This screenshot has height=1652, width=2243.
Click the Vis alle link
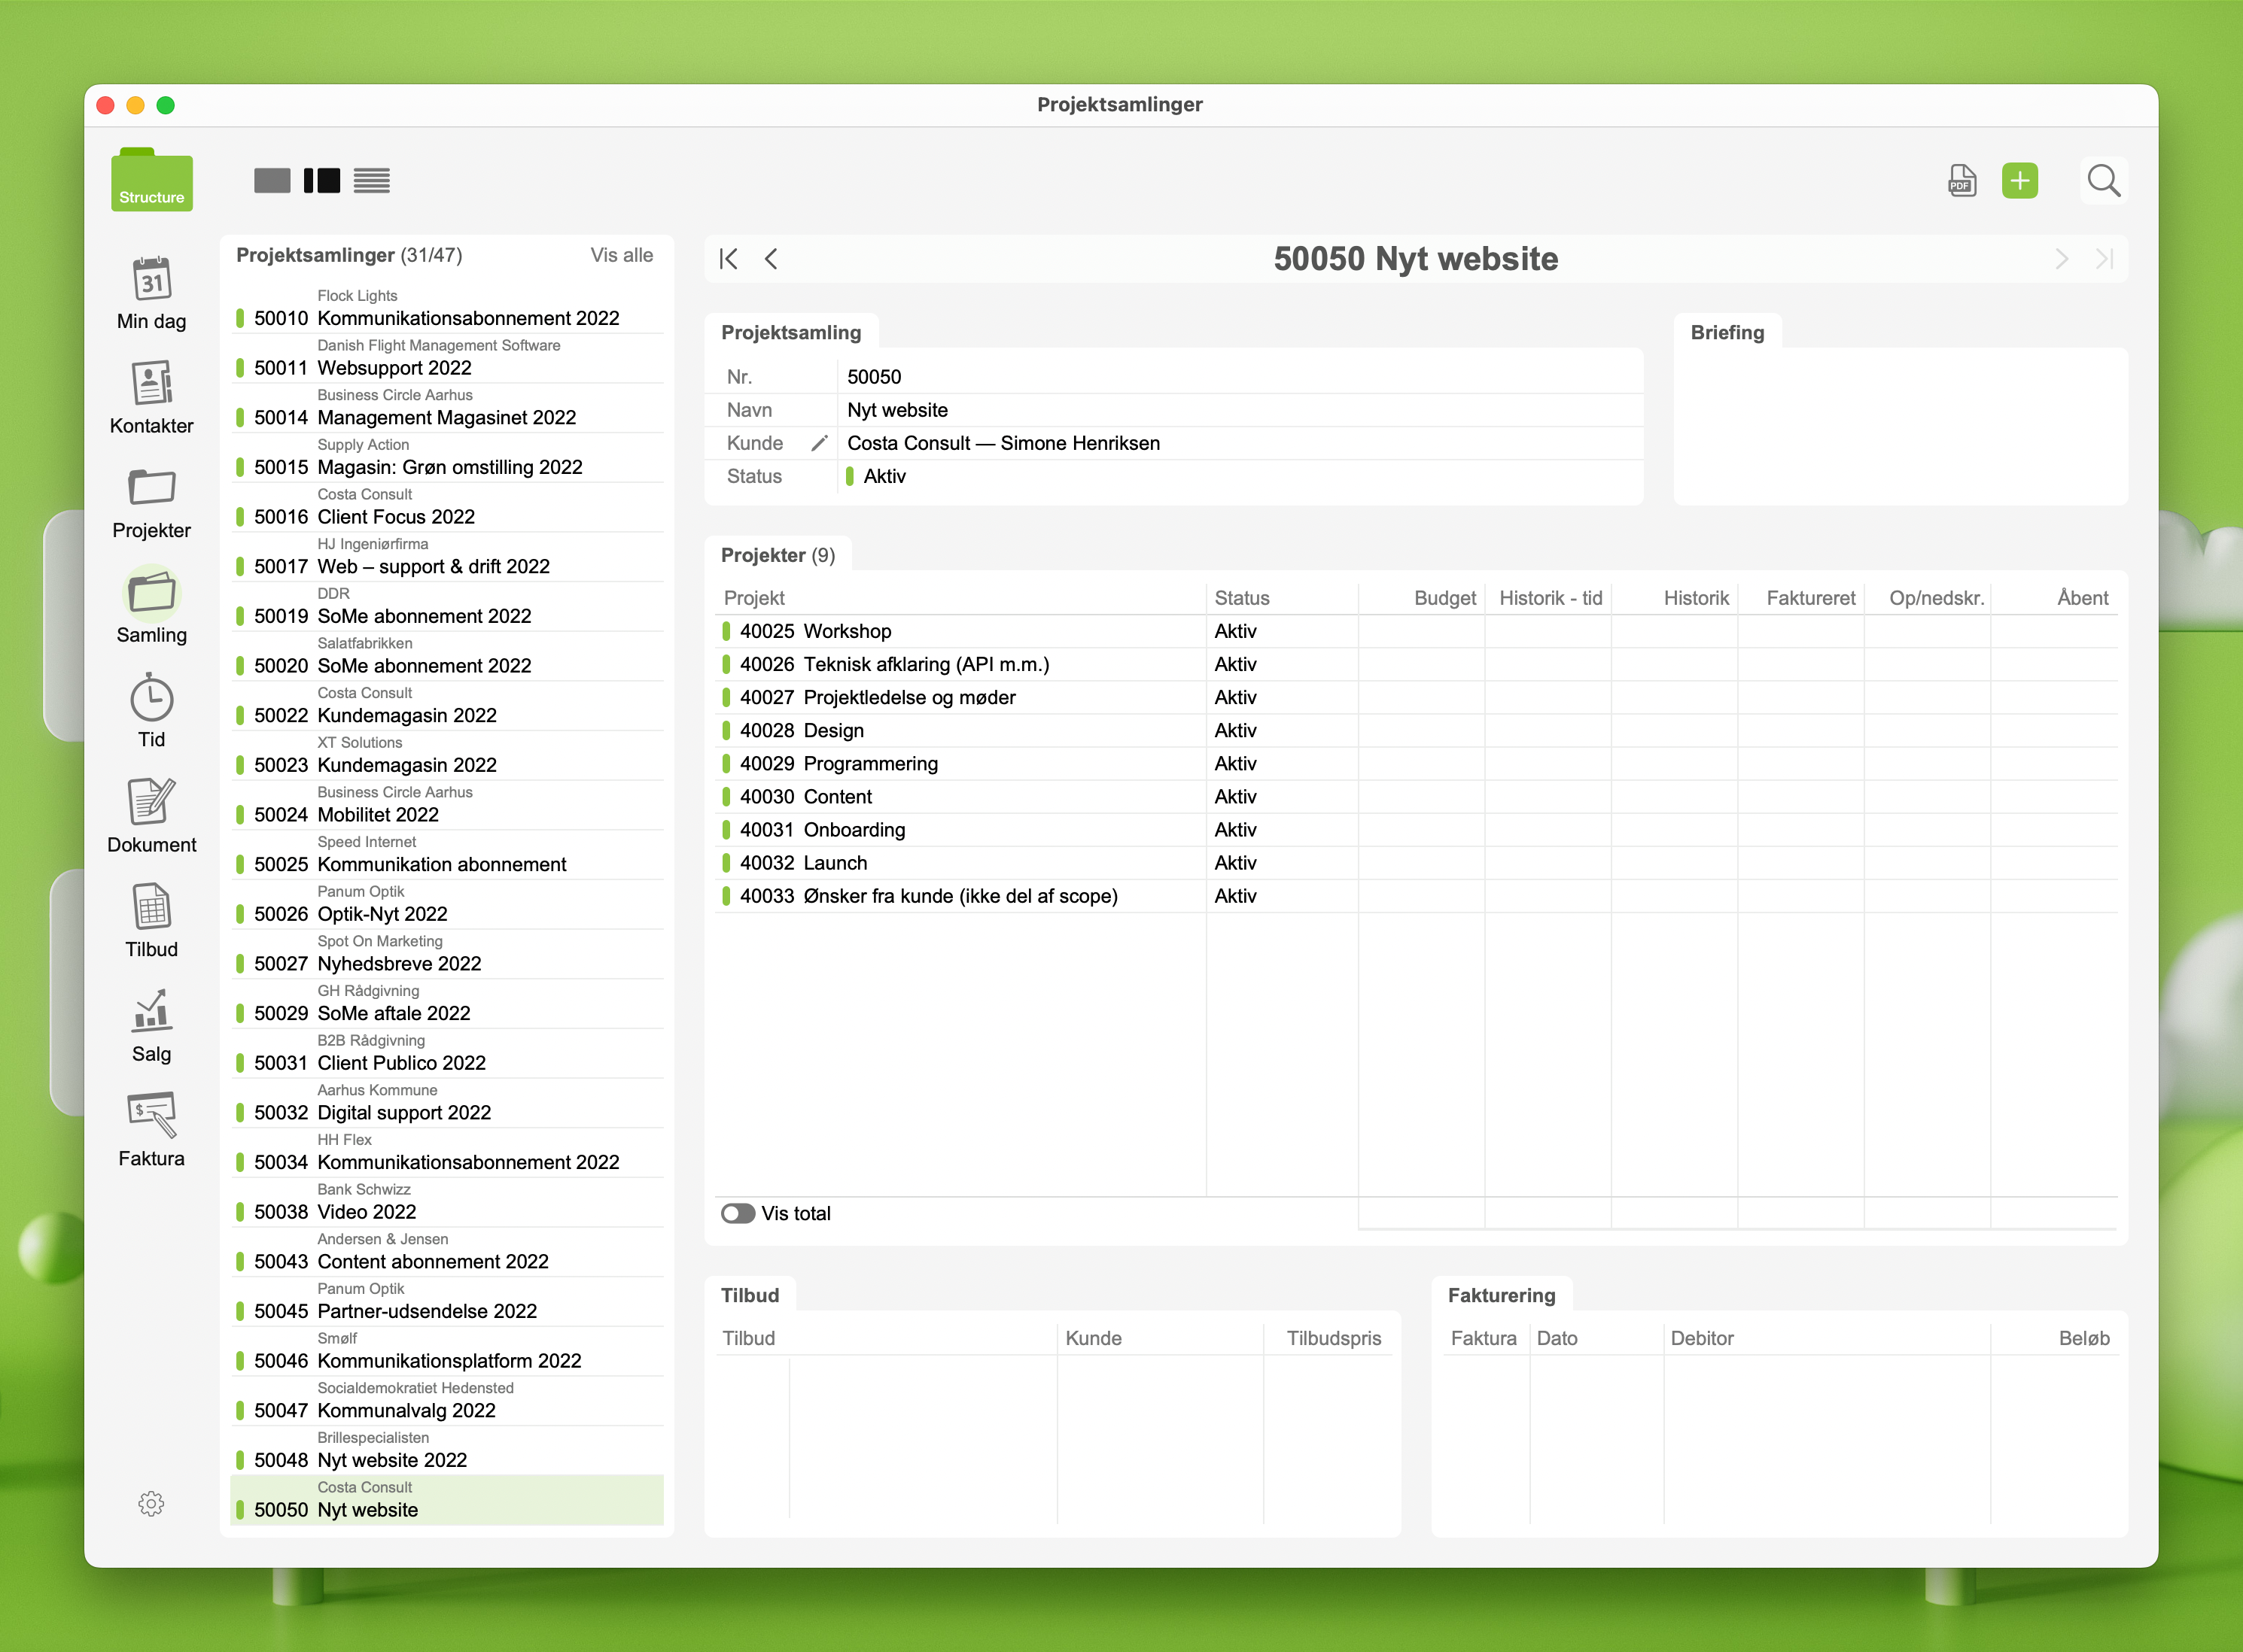click(621, 255)
